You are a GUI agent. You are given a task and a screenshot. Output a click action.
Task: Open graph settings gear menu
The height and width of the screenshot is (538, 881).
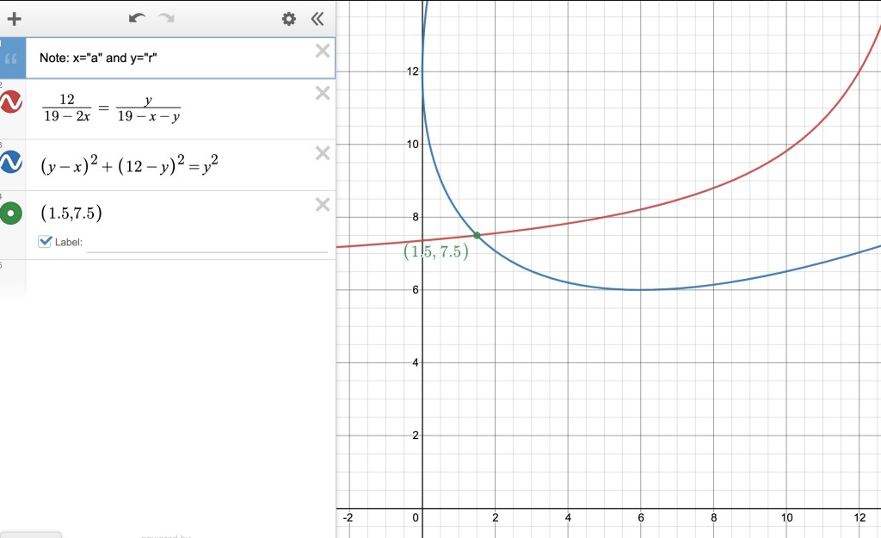click(x=289, y=18)
